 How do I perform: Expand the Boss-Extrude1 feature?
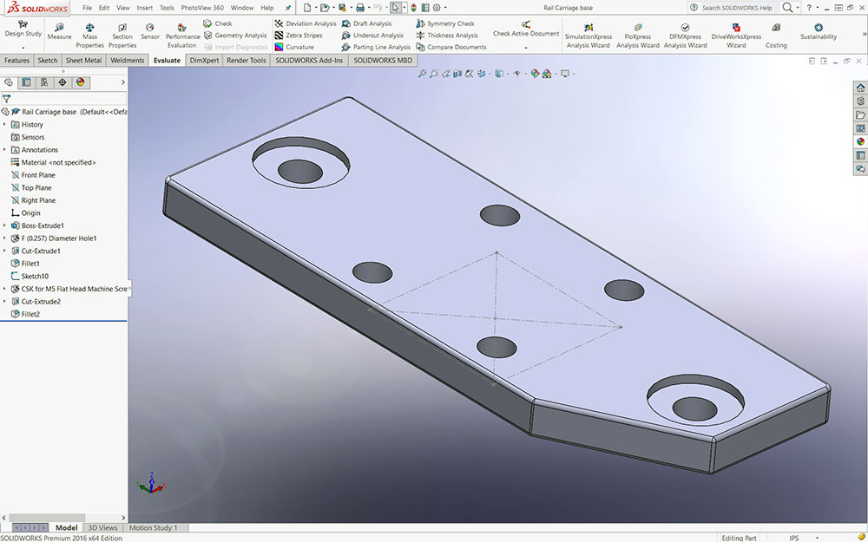tap(4, 225)
